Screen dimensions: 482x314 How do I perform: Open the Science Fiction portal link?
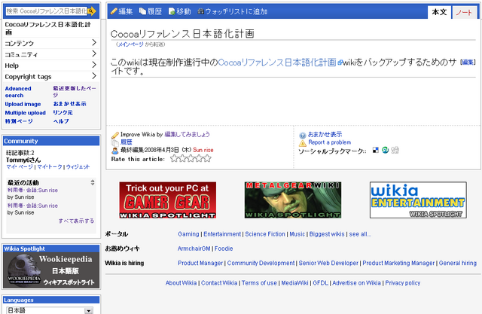pos(265,234)
